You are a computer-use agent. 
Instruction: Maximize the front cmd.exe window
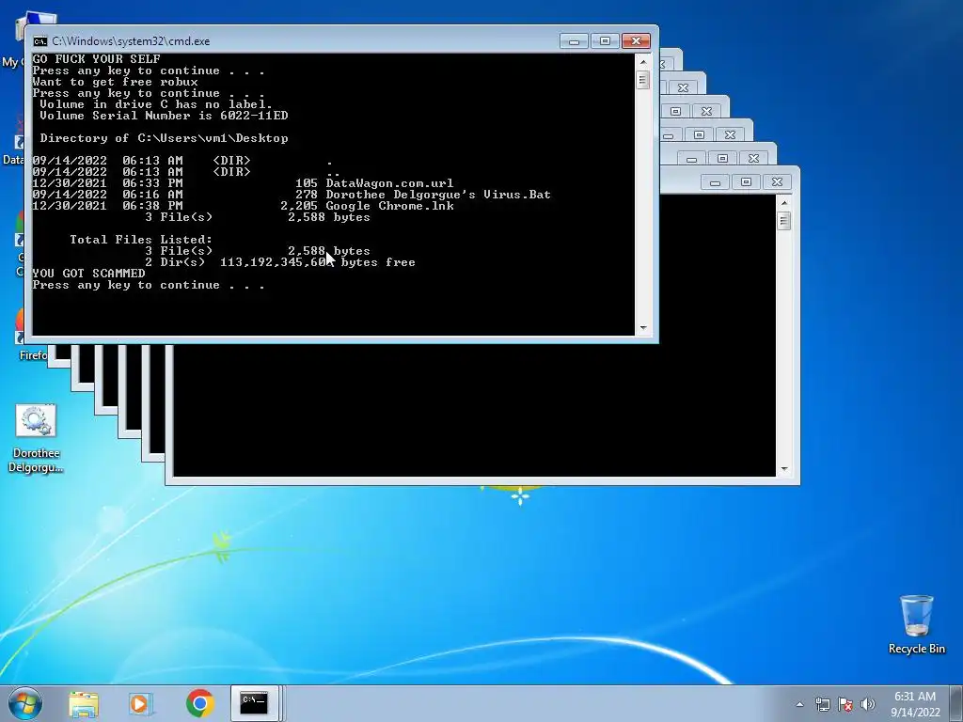pos(605,41)
